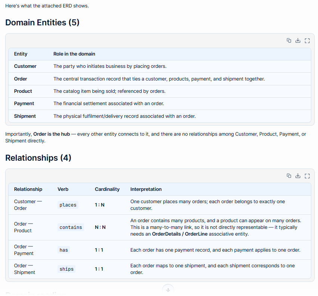Select the 'Product' entity cell
The width and height of the screenshot is (318, 296).
pos(23,91)
